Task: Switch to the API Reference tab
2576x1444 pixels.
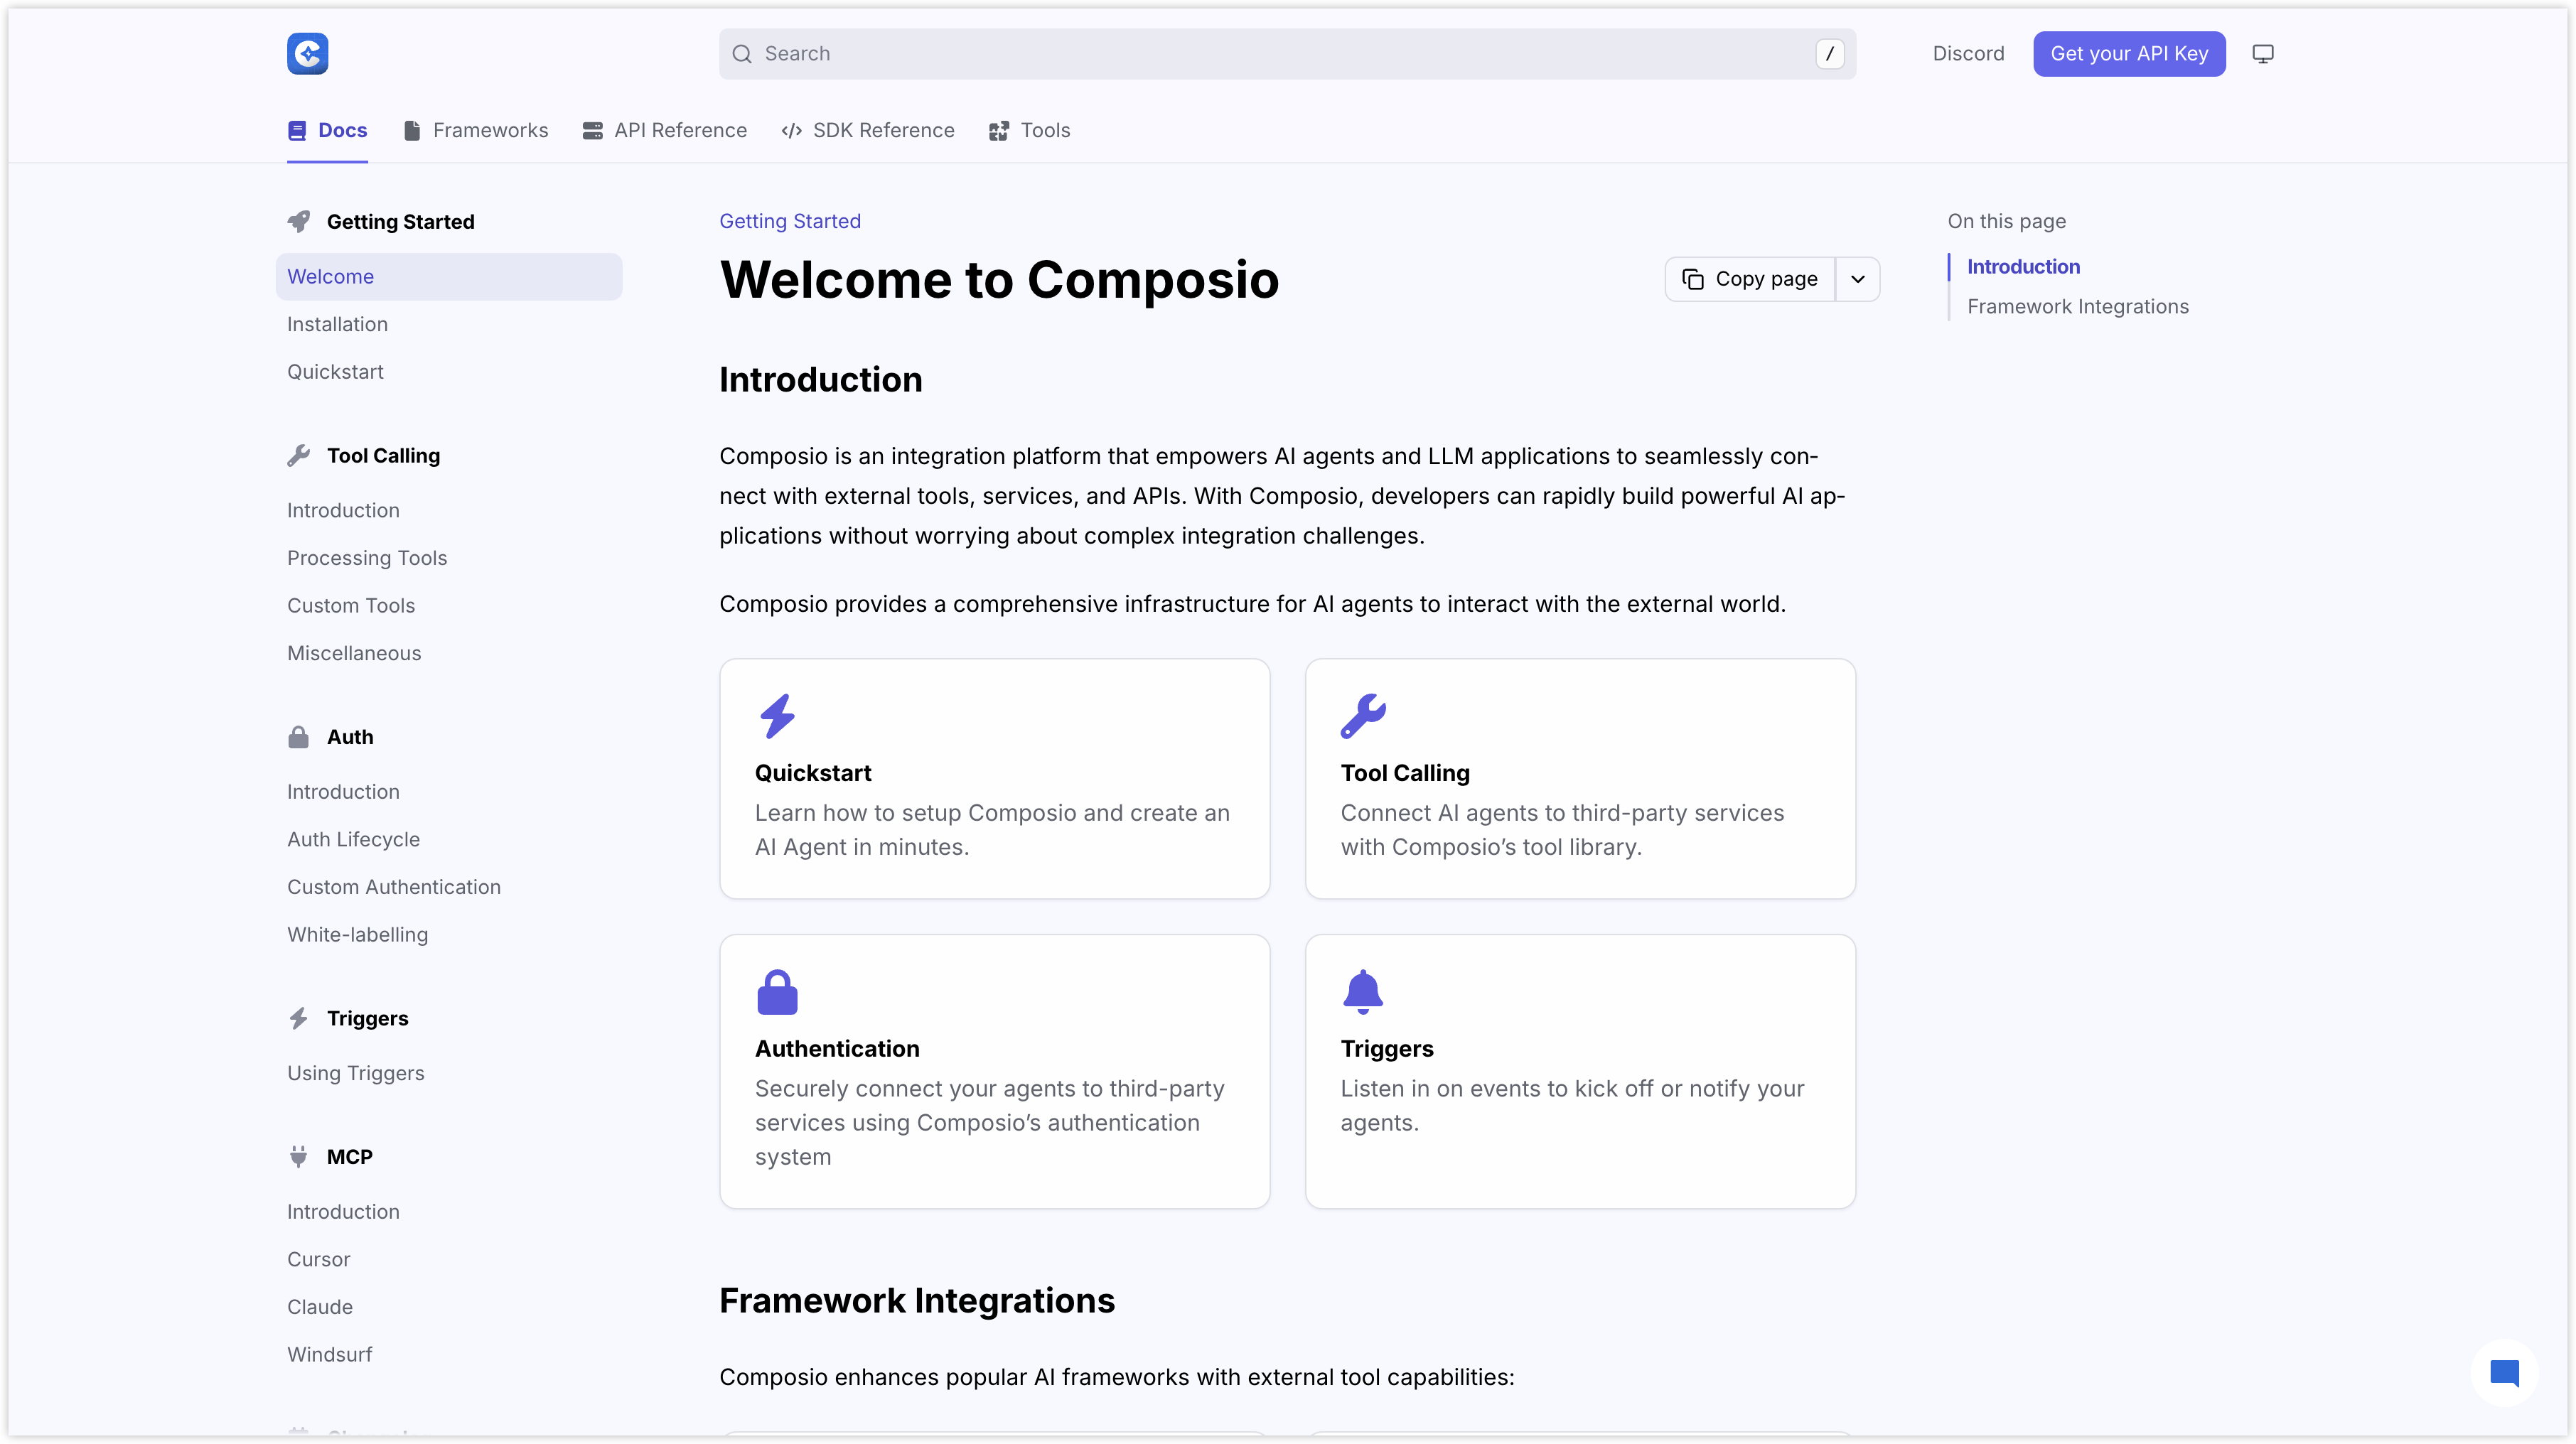Action: pyautogui.click(x=665, y=131)
